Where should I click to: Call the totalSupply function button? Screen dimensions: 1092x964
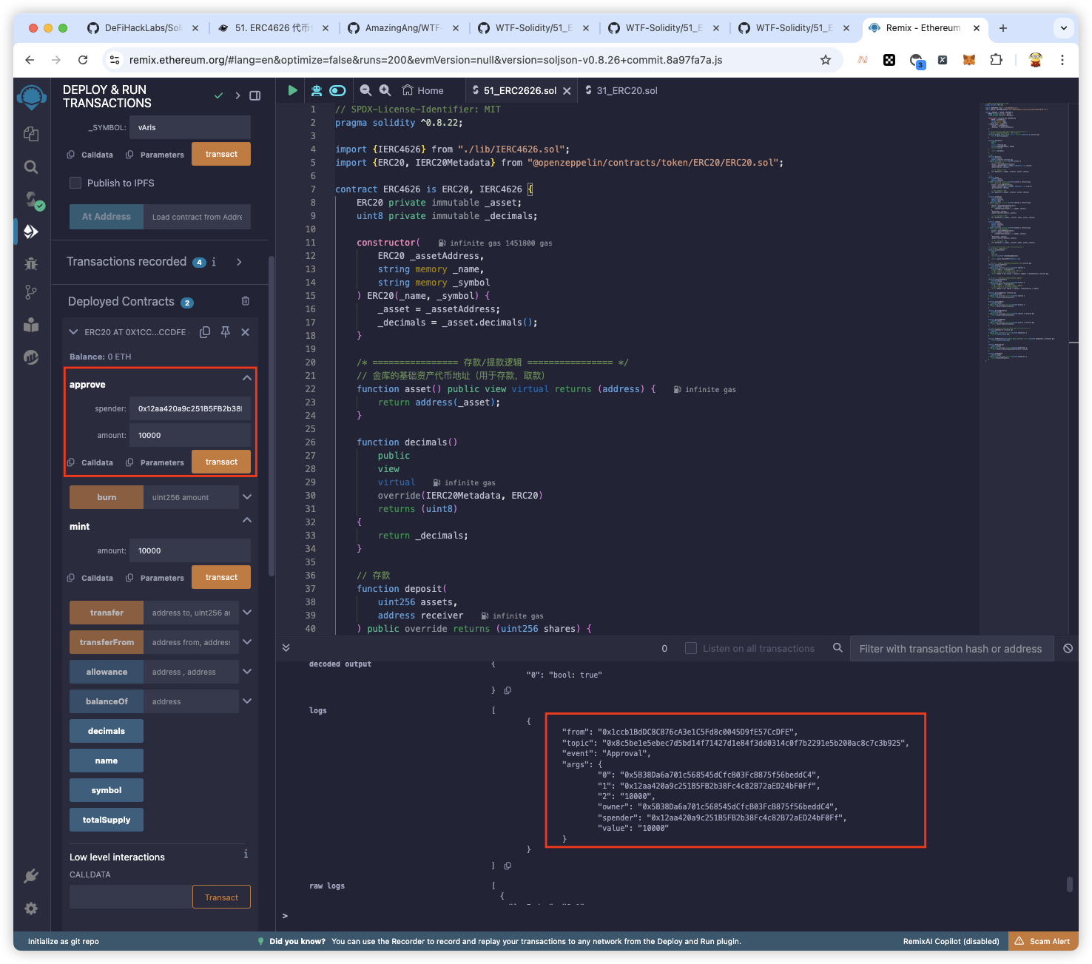click(x=107, y=820)
